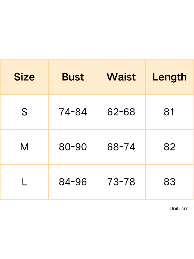Click length value 83
Screen dimensions: 194x259
coord(169,182)
